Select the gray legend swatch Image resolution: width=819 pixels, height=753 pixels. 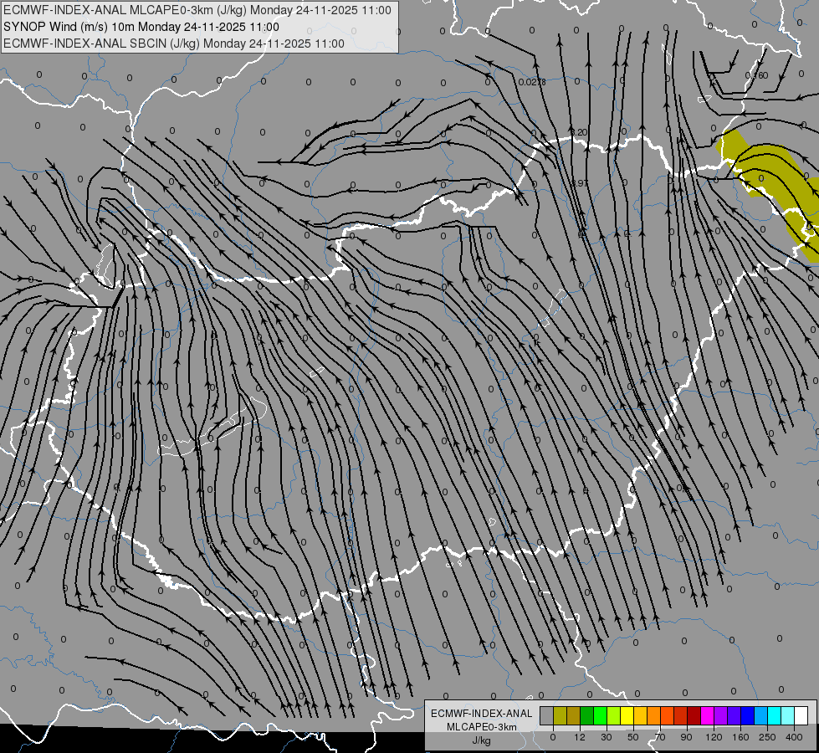[x=547, y=715]
